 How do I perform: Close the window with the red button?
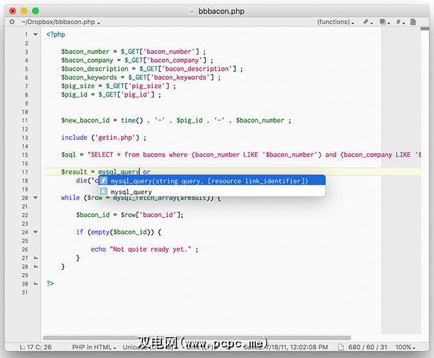click(12, 11)
